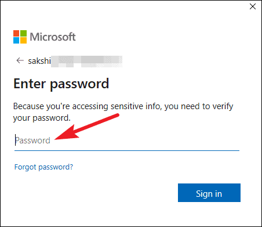Close the Microsoft sign-in dialog

(x=253, y=6)
